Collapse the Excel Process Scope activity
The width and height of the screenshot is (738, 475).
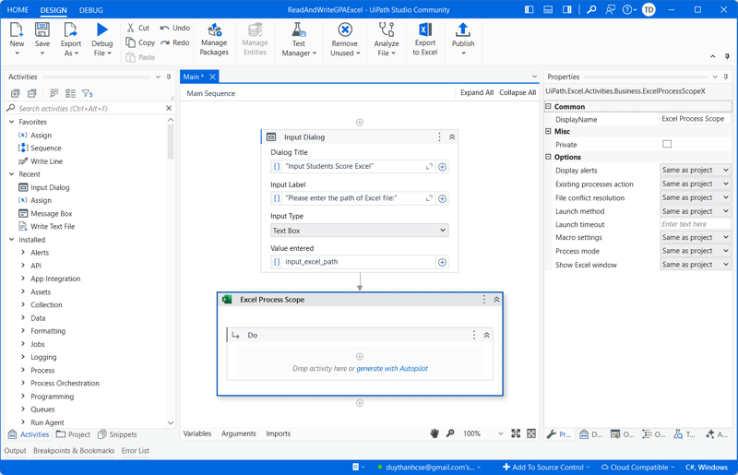tap(496, 300)
